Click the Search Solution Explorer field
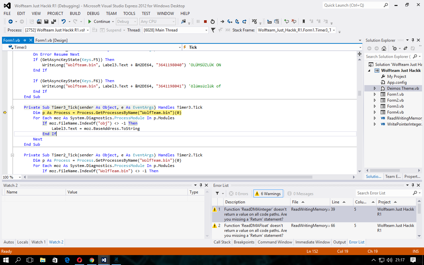424x265 pixels. [388, 57]
